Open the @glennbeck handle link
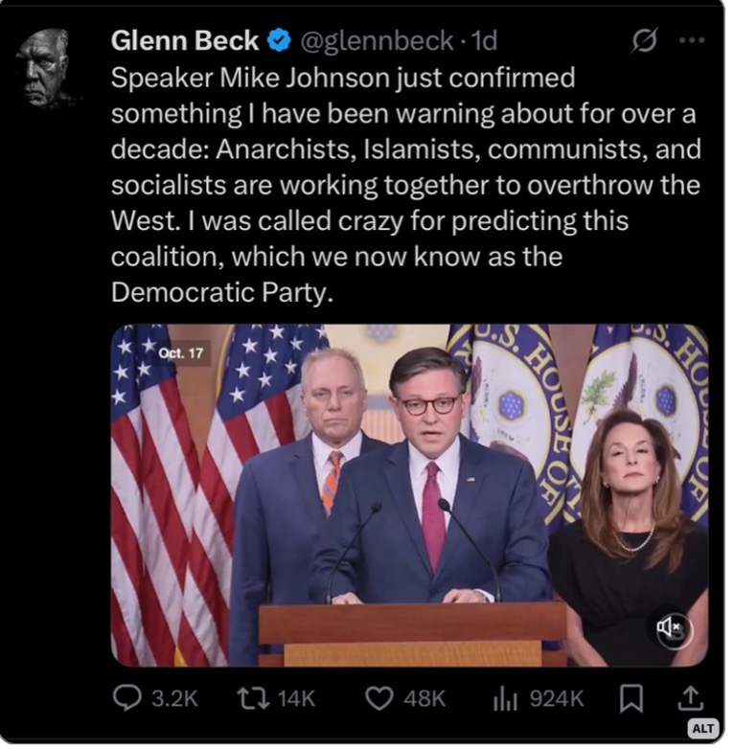 pos(376,40)
